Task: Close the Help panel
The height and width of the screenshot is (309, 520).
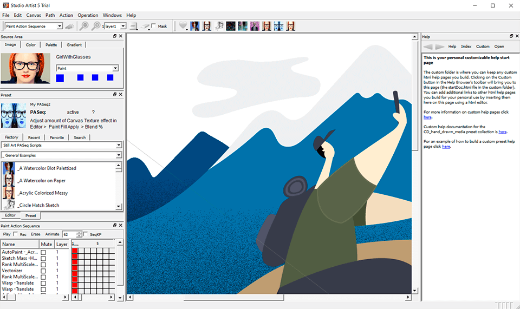Action: (x=517, y=36)
